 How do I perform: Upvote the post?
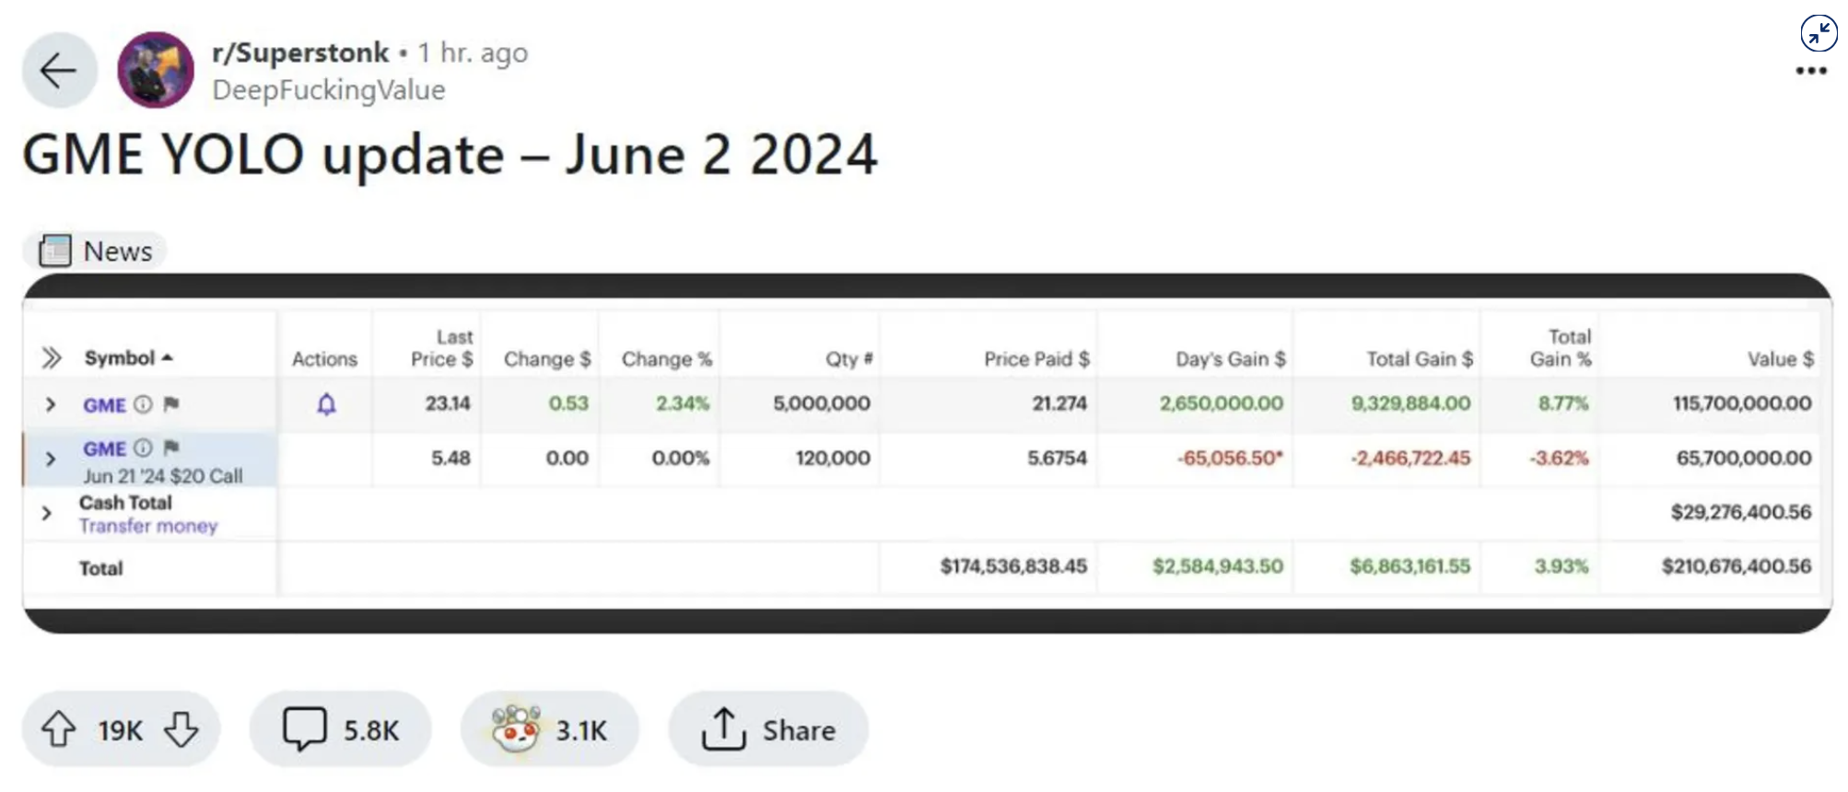pos(59,729)
